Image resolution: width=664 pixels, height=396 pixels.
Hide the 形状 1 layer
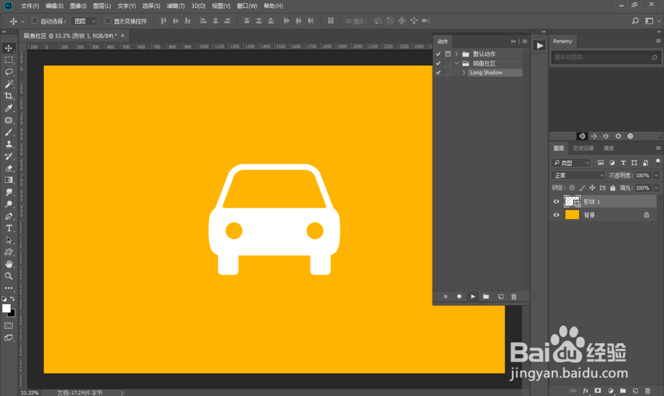(556, 201)
